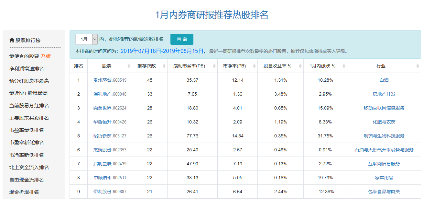Click 贵州茅台 recommendation count 45
The image size is (424, 199).
[150, 80]
